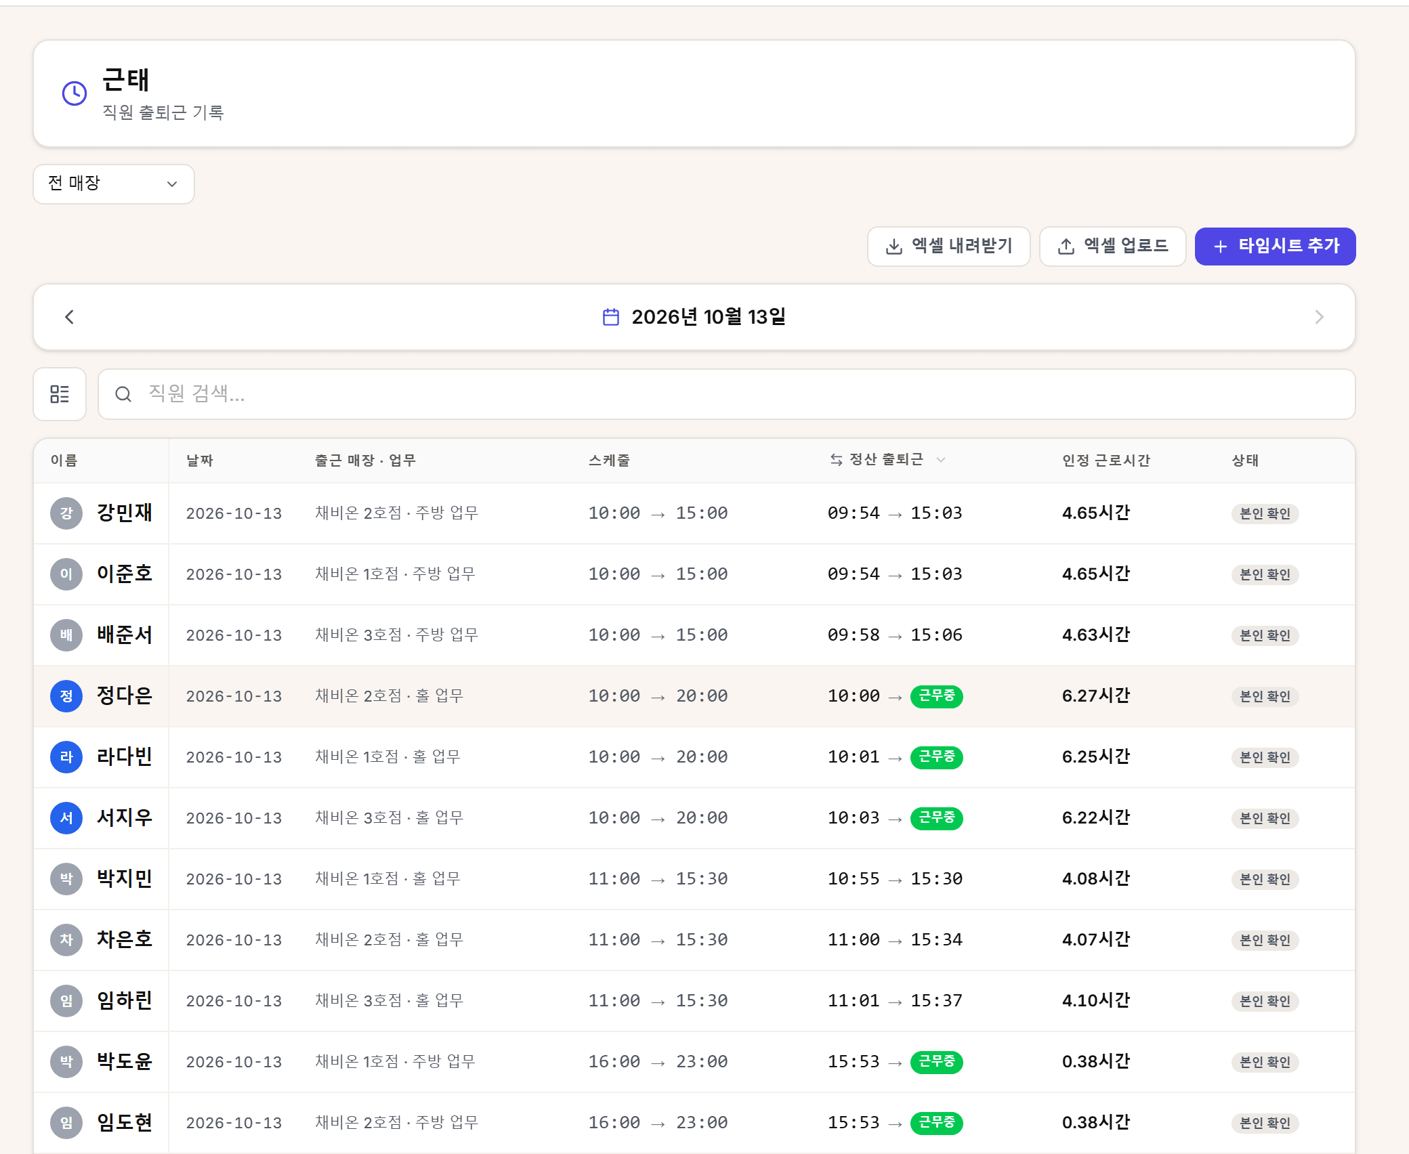The height and width of the screenshot is (1154, 1409).
Task: Click 채비온 3호점 · 홀 업무 for 임하린
Action: click(389, 1001)
